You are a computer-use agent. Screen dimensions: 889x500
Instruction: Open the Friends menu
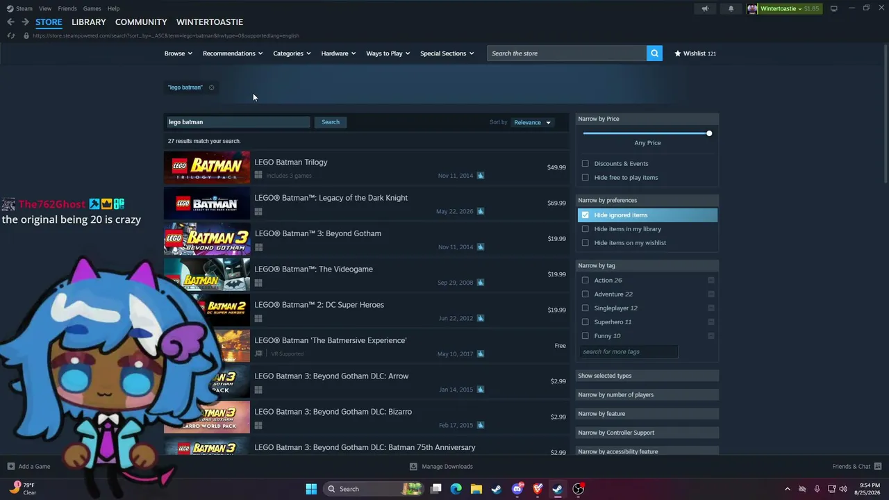pos(67,8)
